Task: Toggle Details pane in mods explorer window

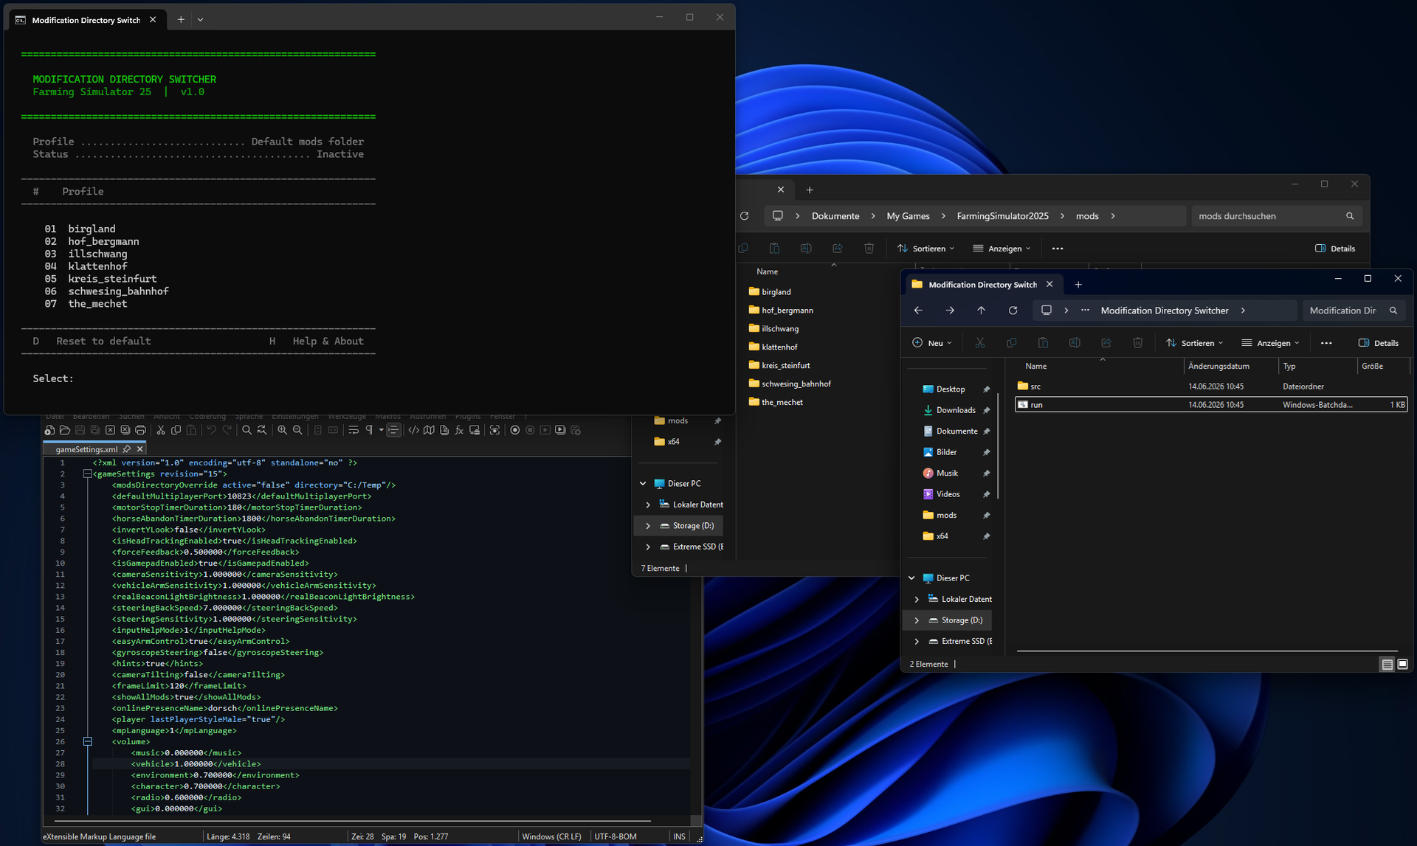Action: 1335,249
